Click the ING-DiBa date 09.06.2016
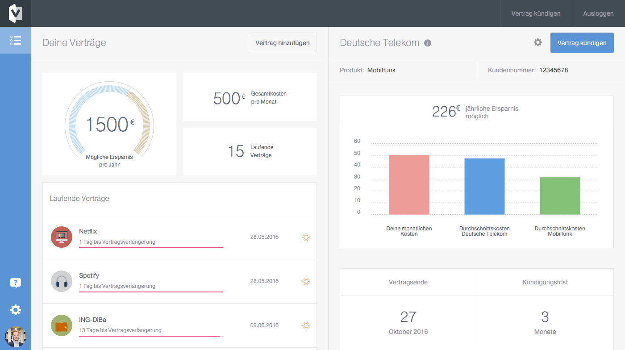This screenshot has height=350, width=625. (264, 325)
